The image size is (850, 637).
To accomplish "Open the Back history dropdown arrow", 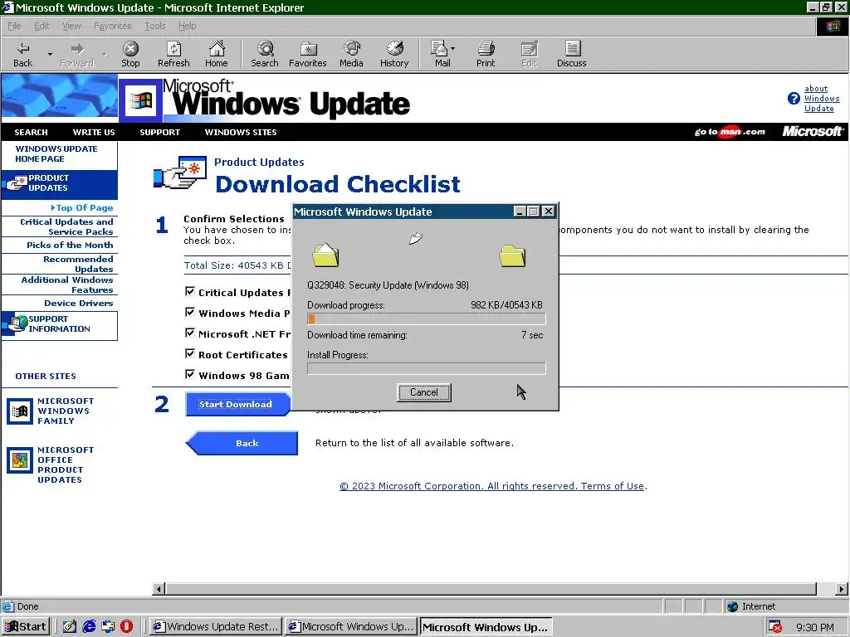I will pos(50,54).
